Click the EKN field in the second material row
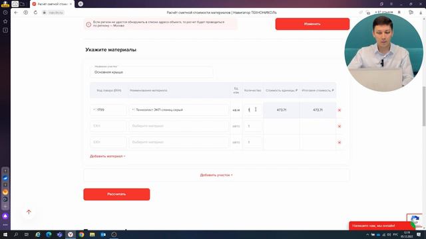426x239 pixels. pos(108,126)
